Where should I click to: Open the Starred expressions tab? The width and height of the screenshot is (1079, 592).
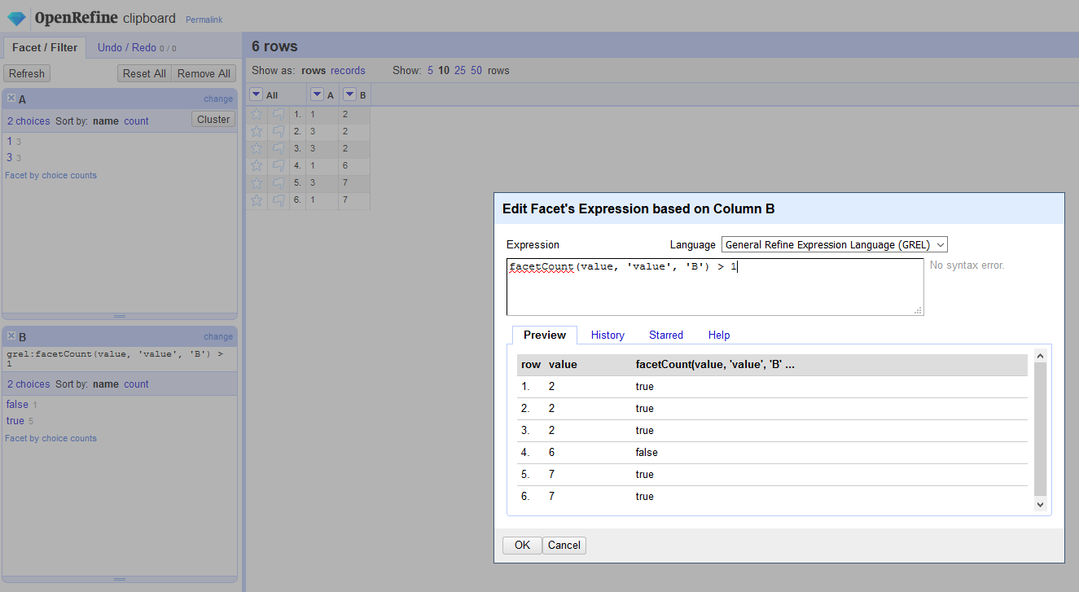tap(666, 335)
